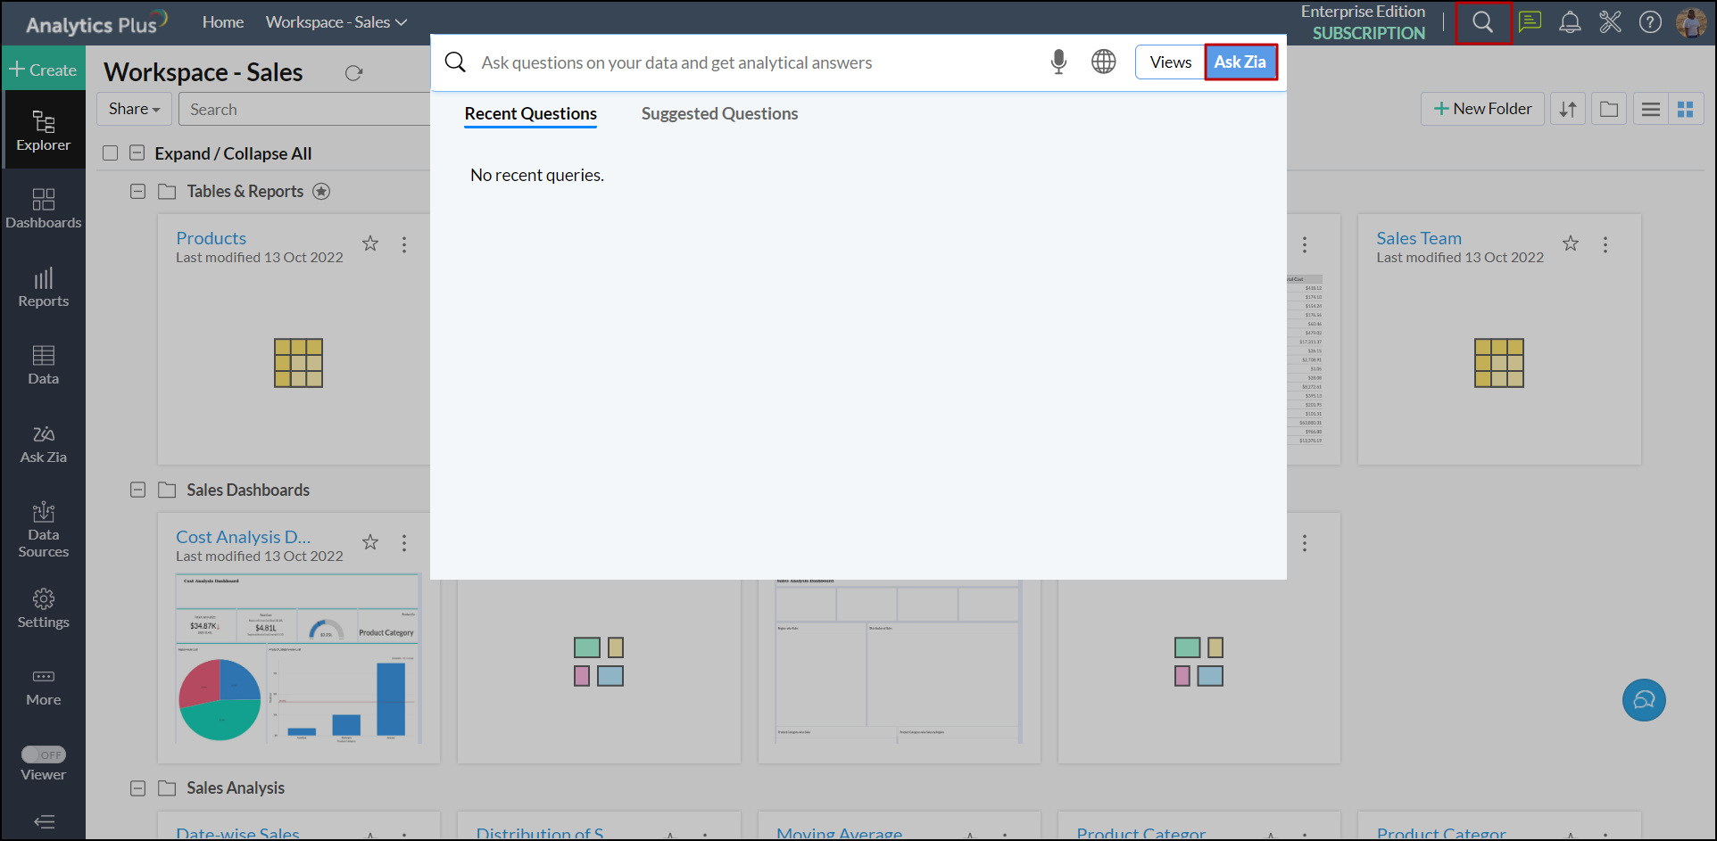
Task: Click the Ask Zia question input field
Action: tap(759, 62)
